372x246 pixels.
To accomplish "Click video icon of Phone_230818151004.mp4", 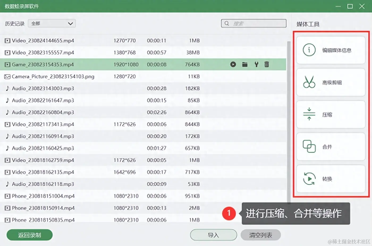I will 7,196.
